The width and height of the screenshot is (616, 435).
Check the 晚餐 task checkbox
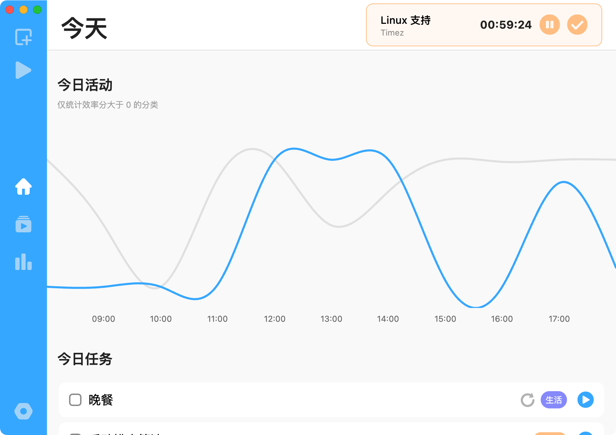75,400
